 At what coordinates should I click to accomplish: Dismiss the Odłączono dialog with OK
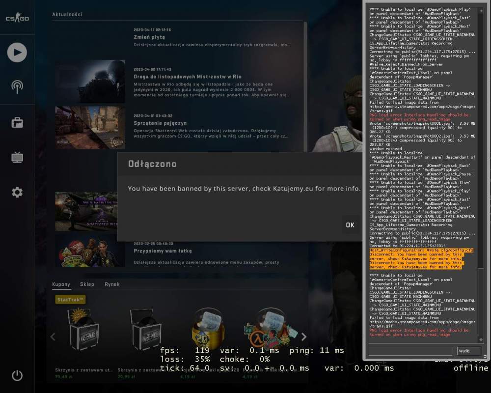350,225
